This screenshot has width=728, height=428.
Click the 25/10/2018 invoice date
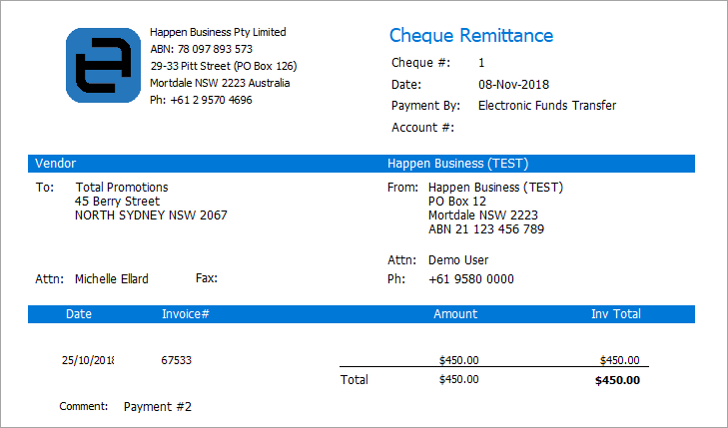88,360
